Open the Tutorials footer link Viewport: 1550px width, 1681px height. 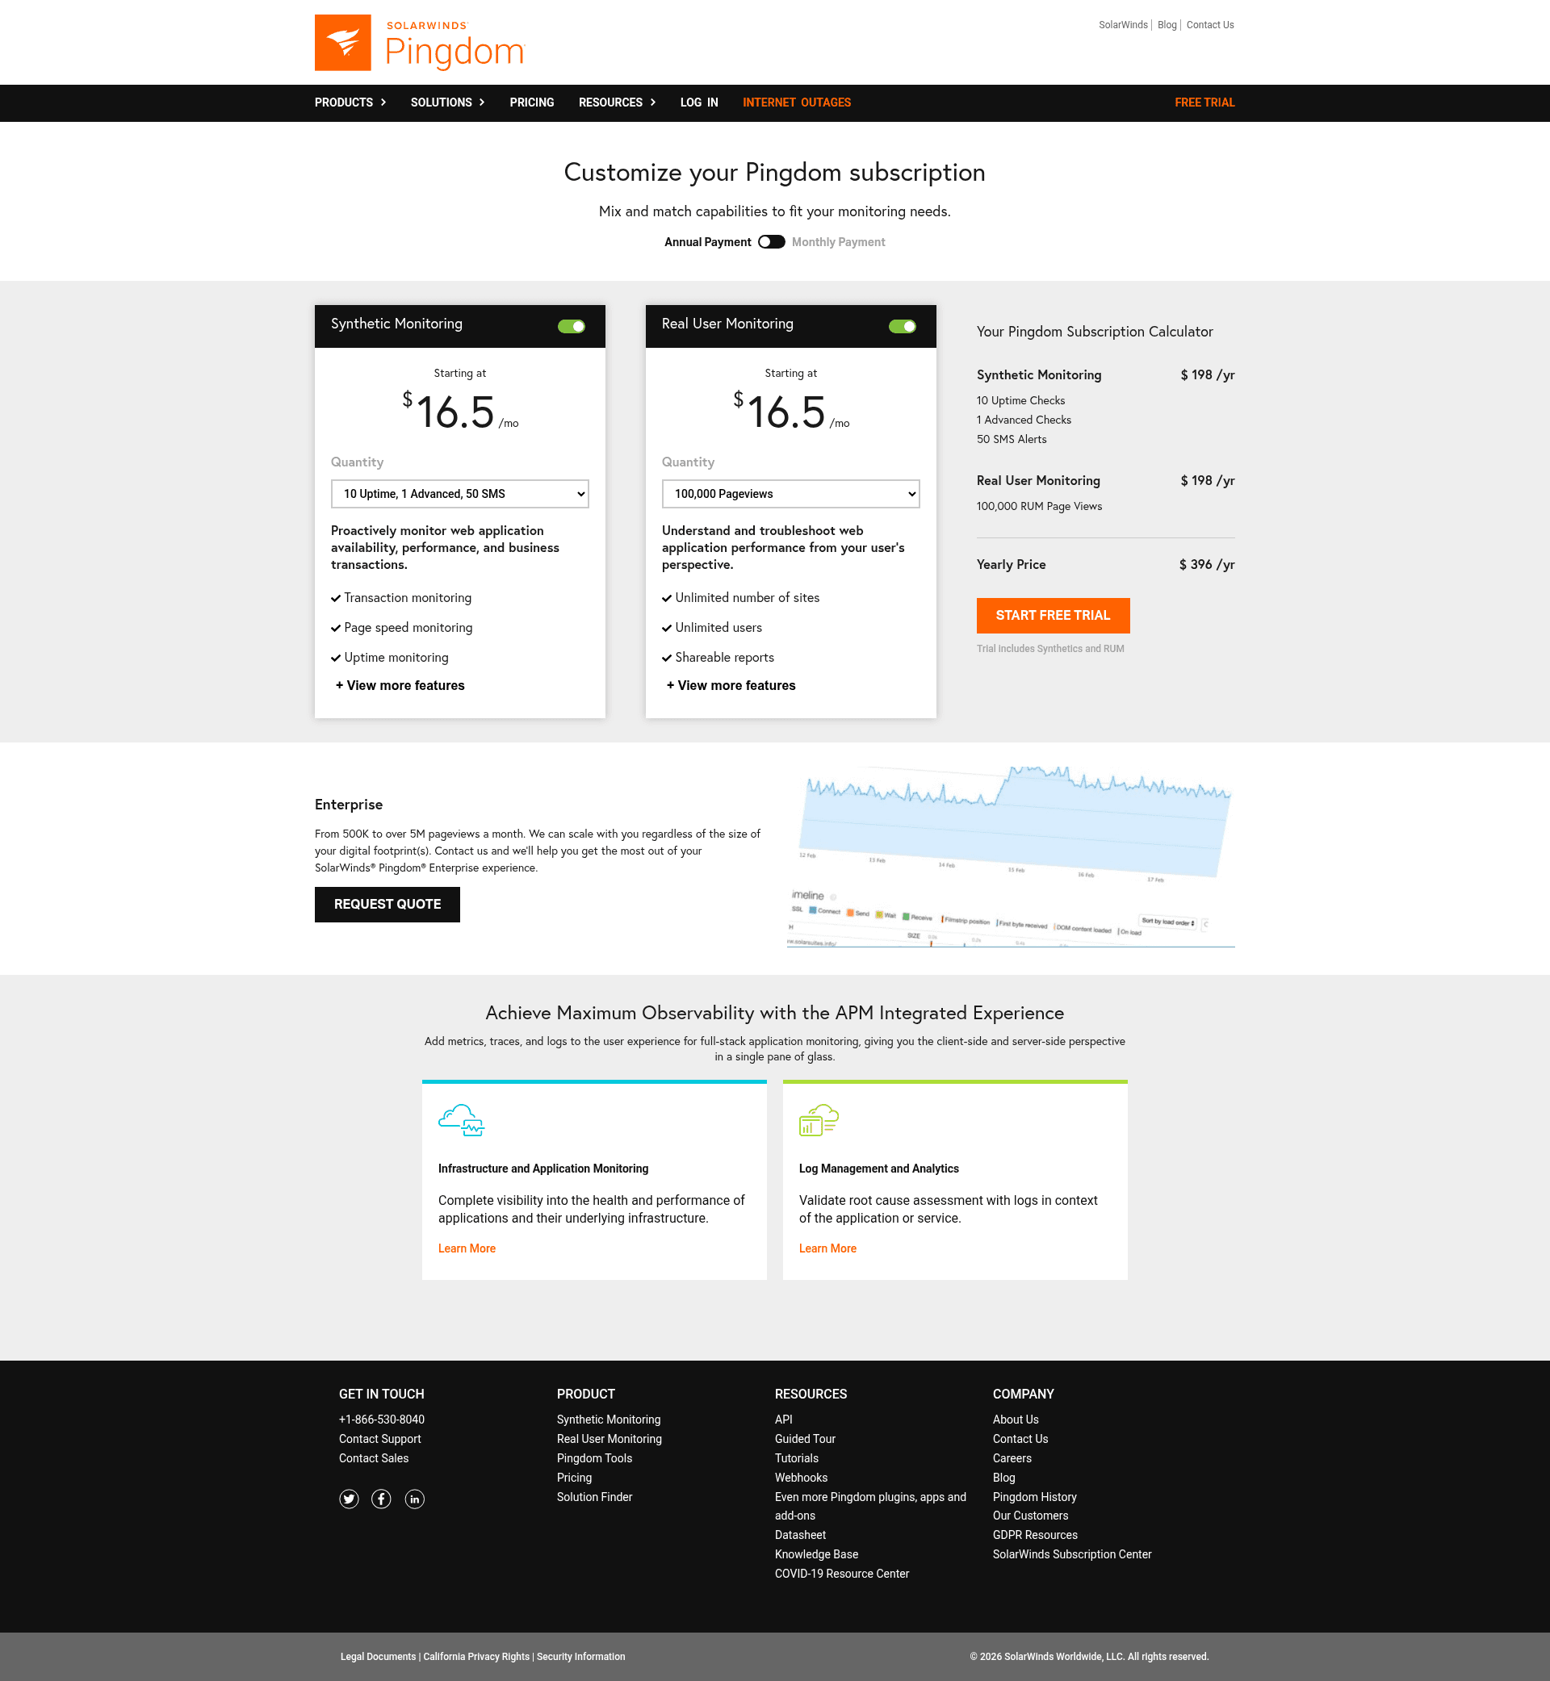[797, 1458]
